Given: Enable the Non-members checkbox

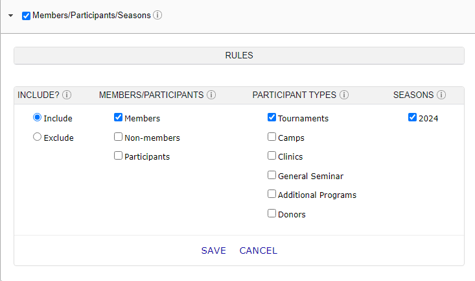Looking at the screenshot, I should 118,137.
